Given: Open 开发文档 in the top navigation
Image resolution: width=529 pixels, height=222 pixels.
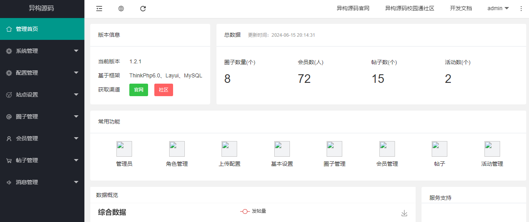Looking at the screenshot, I should click(461, 9).
